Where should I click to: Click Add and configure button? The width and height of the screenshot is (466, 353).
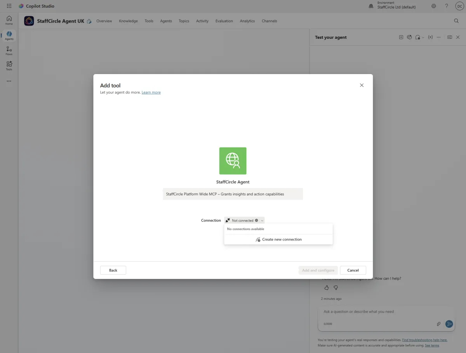pos(318,270)
